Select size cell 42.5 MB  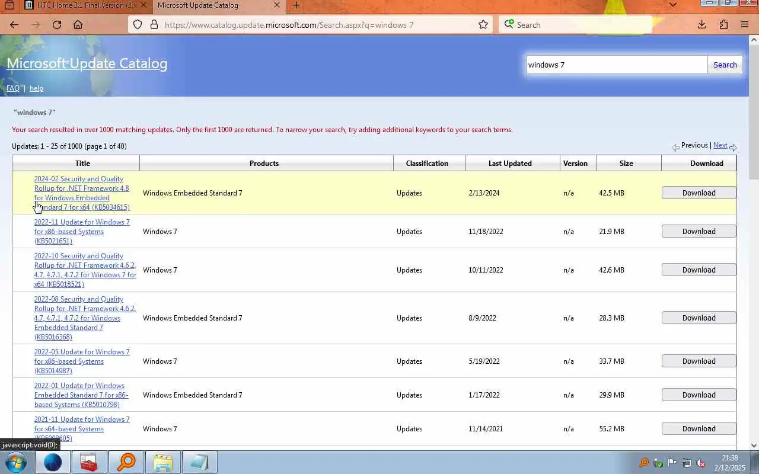pyautogui.click(x=611, y=193)
